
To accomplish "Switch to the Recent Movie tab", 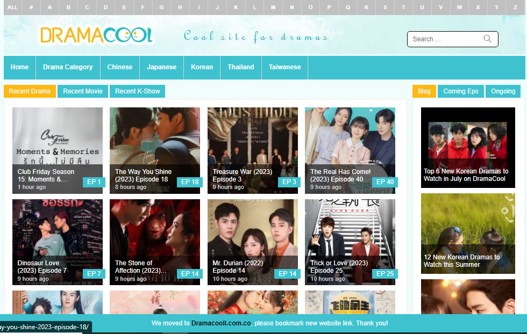I will [82, 91].
